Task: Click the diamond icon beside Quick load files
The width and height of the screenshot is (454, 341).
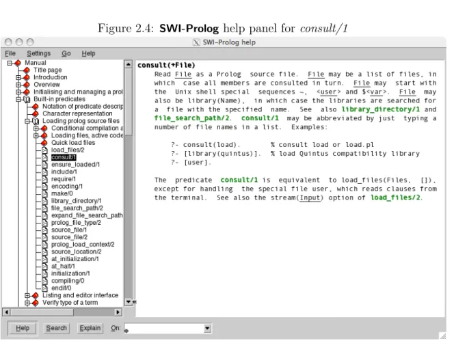Action: click(44, 143)
